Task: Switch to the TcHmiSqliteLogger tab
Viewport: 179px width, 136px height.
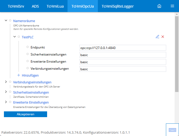Action: (x=118, y=6)
